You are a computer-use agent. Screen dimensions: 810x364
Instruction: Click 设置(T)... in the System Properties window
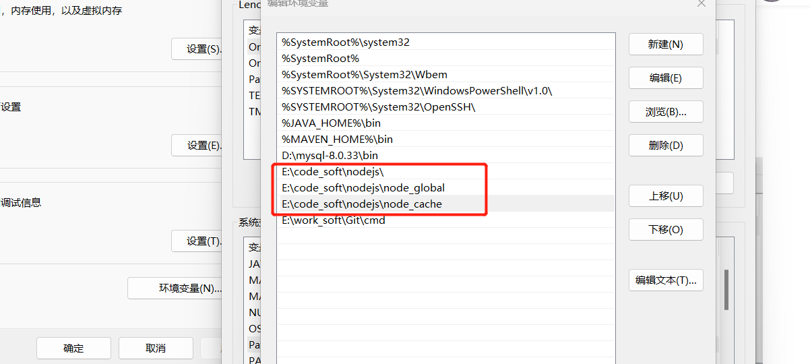point(197,241)
